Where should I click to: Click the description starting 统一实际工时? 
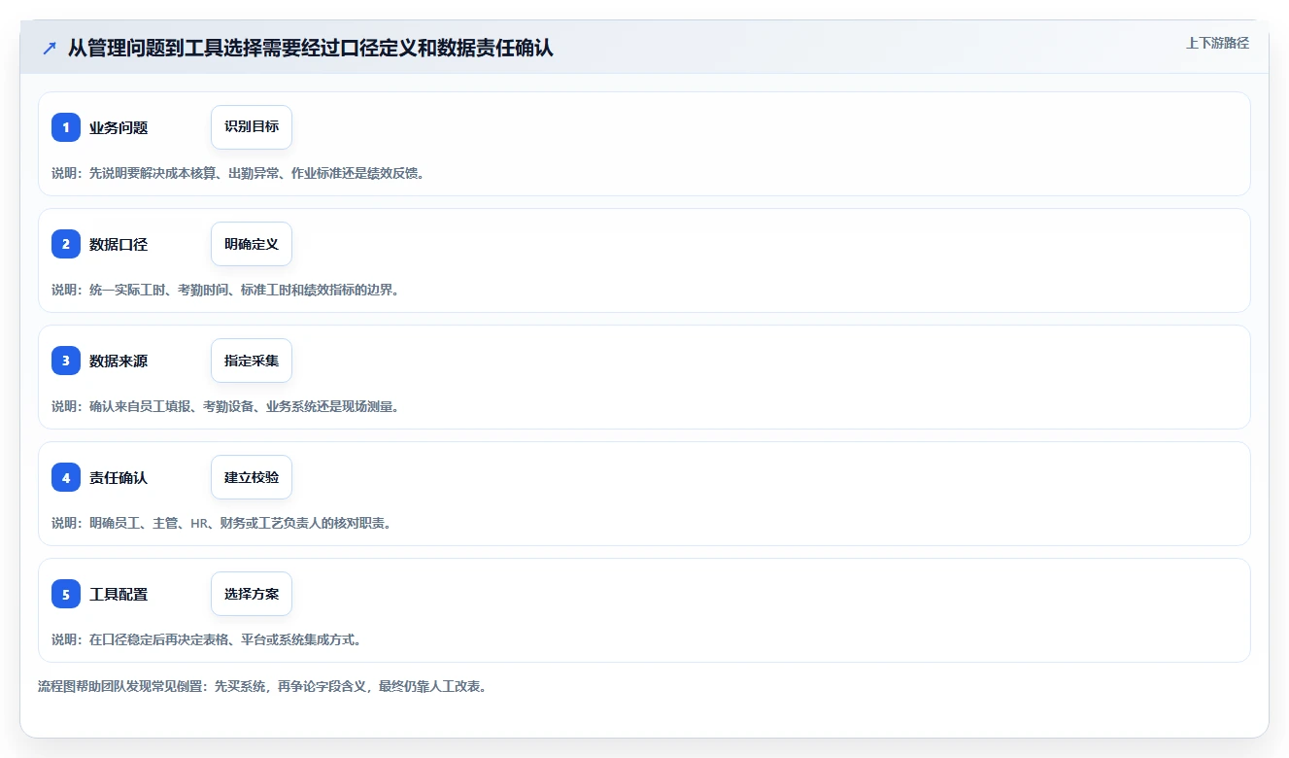tap(225, 290)
